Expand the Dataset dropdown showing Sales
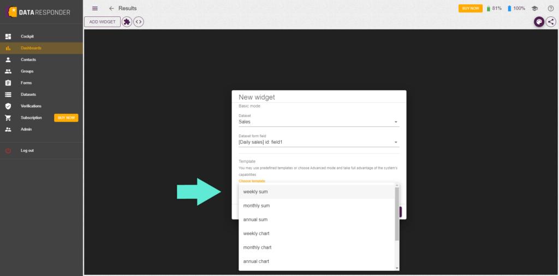559x276 pixels. pos(318,122)
